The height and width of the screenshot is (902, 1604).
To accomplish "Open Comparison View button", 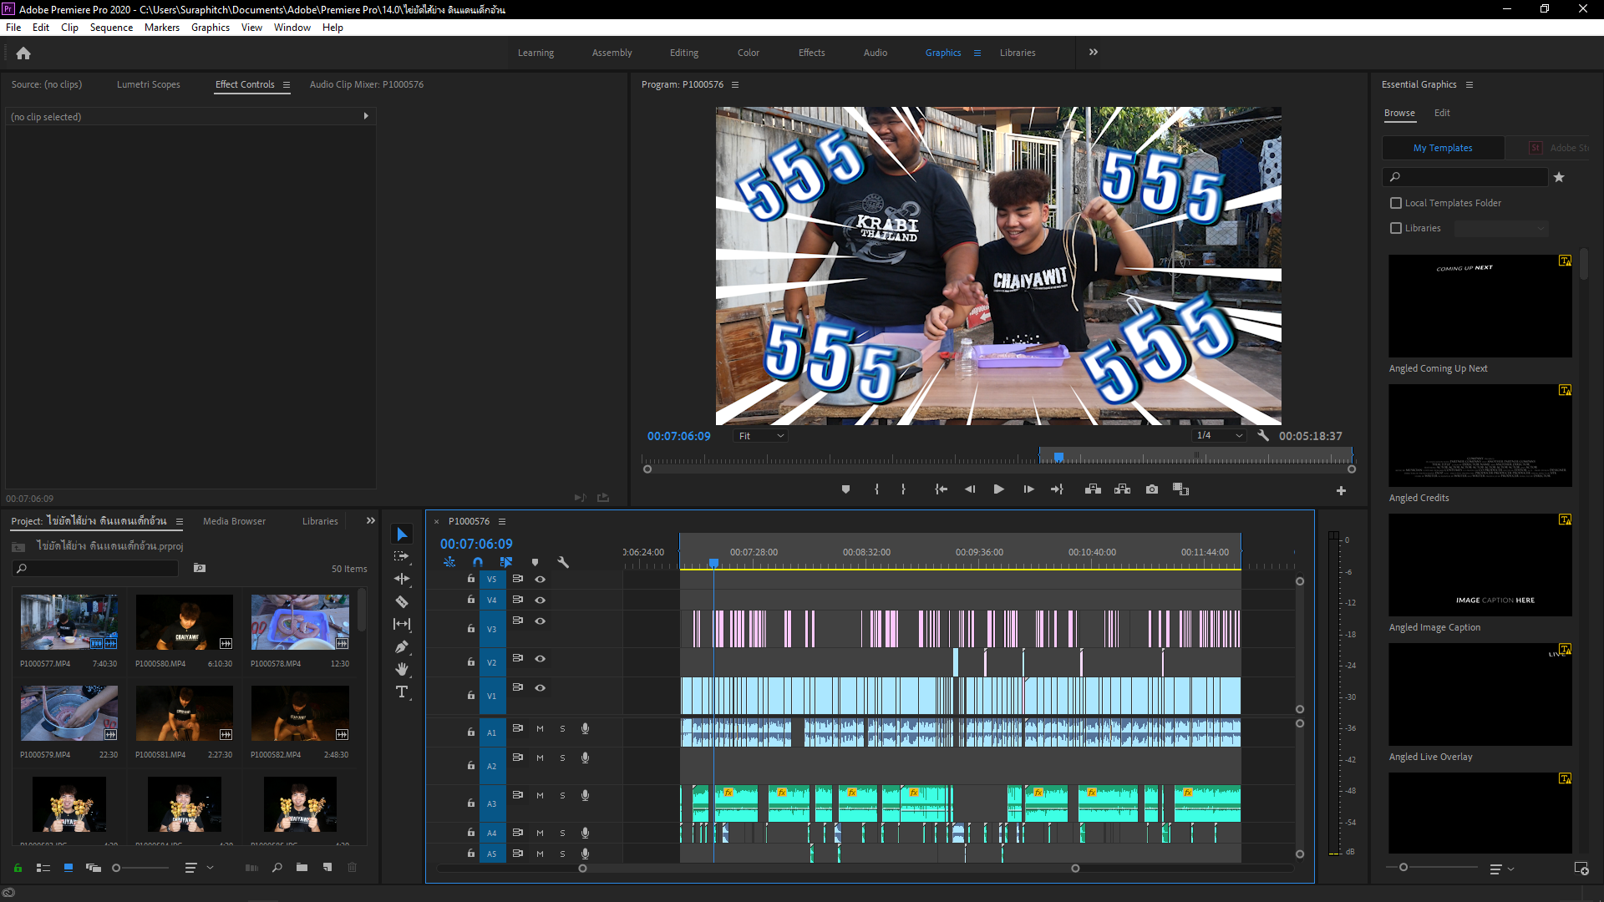I will click(x=1180, y=489).
